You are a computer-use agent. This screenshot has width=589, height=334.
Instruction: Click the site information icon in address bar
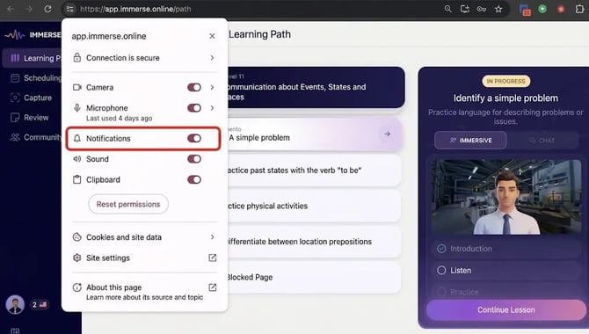tap(69, 9)
